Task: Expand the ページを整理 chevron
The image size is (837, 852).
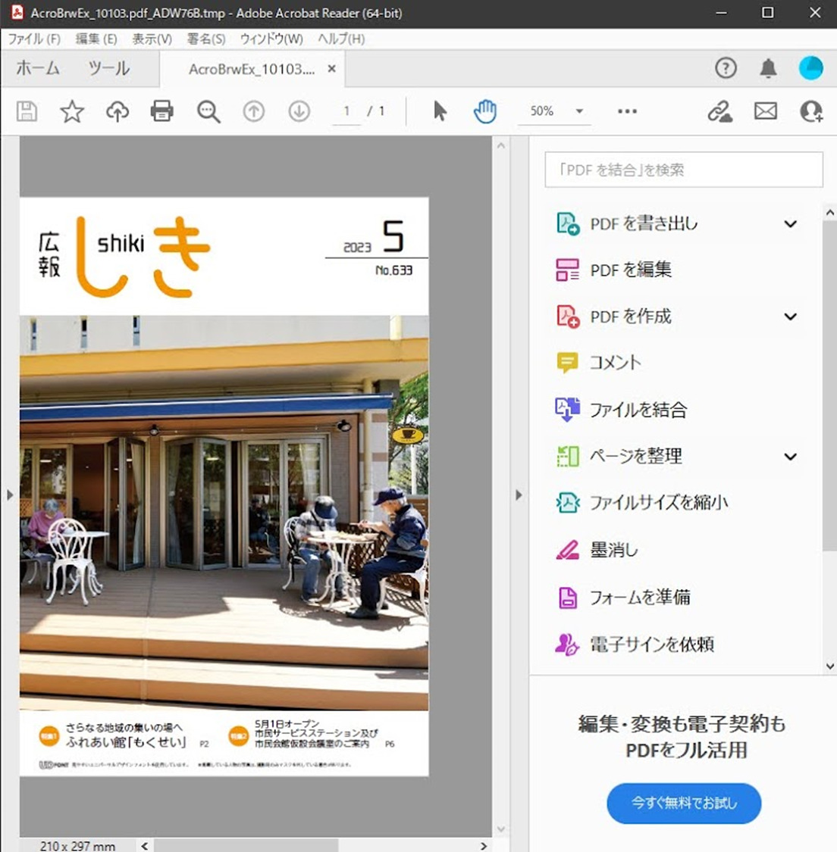Action: (790, 457)
